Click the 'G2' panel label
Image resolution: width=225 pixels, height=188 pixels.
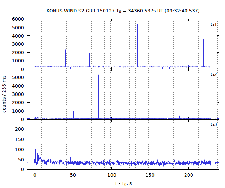click(214, 74)
